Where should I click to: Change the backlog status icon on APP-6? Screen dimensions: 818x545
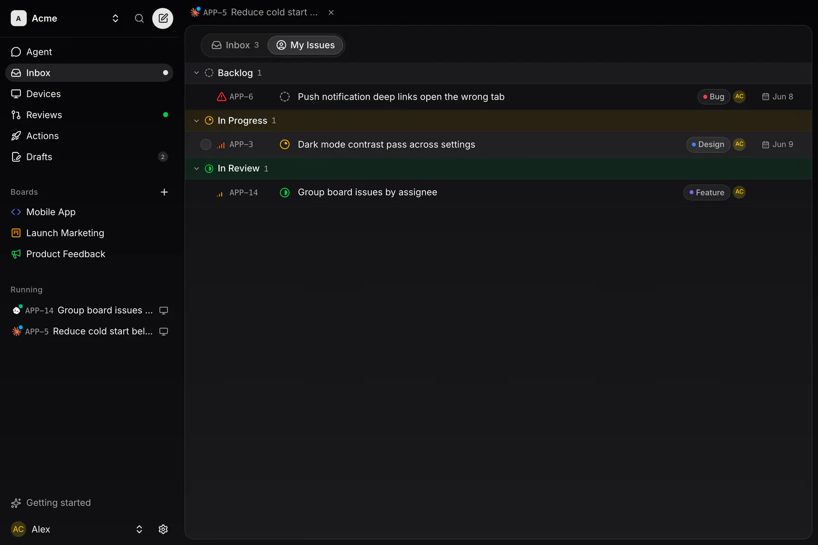[x=284, y=97]
